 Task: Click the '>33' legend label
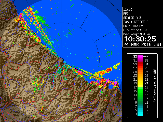click(x=134, y=57)
